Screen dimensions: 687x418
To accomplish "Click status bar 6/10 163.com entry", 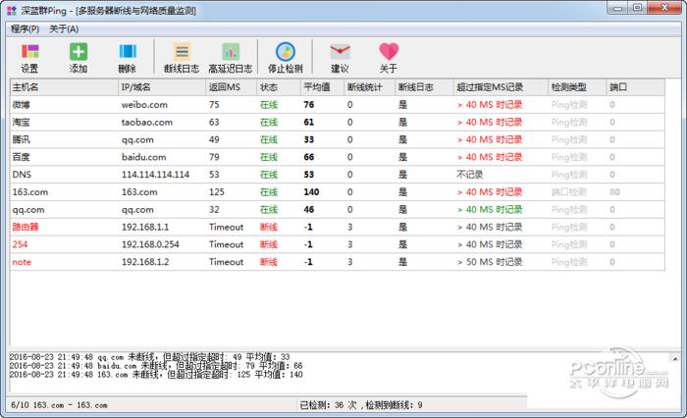I will [59, 405].
